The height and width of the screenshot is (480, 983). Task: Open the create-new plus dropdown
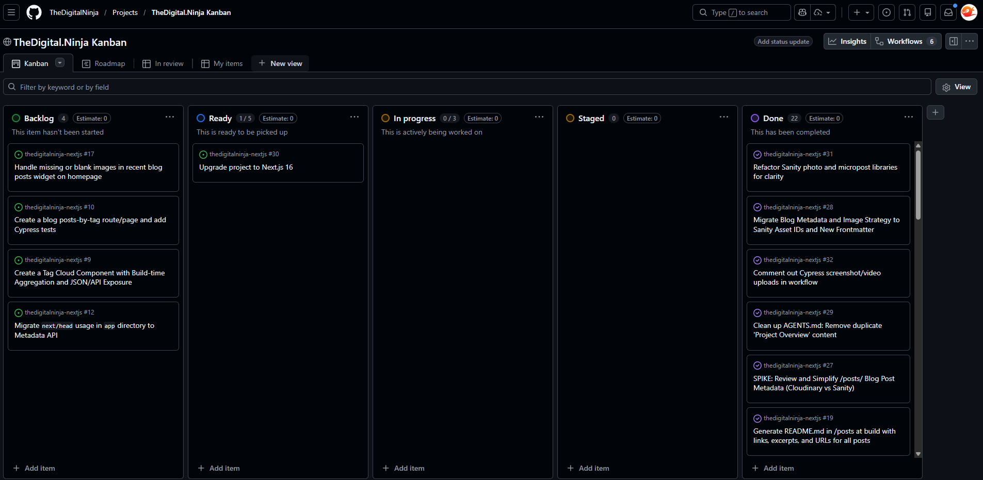click(861, 12)
